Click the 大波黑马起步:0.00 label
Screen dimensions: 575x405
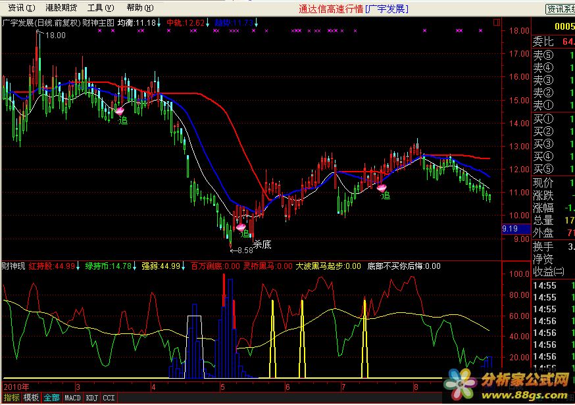328,266
